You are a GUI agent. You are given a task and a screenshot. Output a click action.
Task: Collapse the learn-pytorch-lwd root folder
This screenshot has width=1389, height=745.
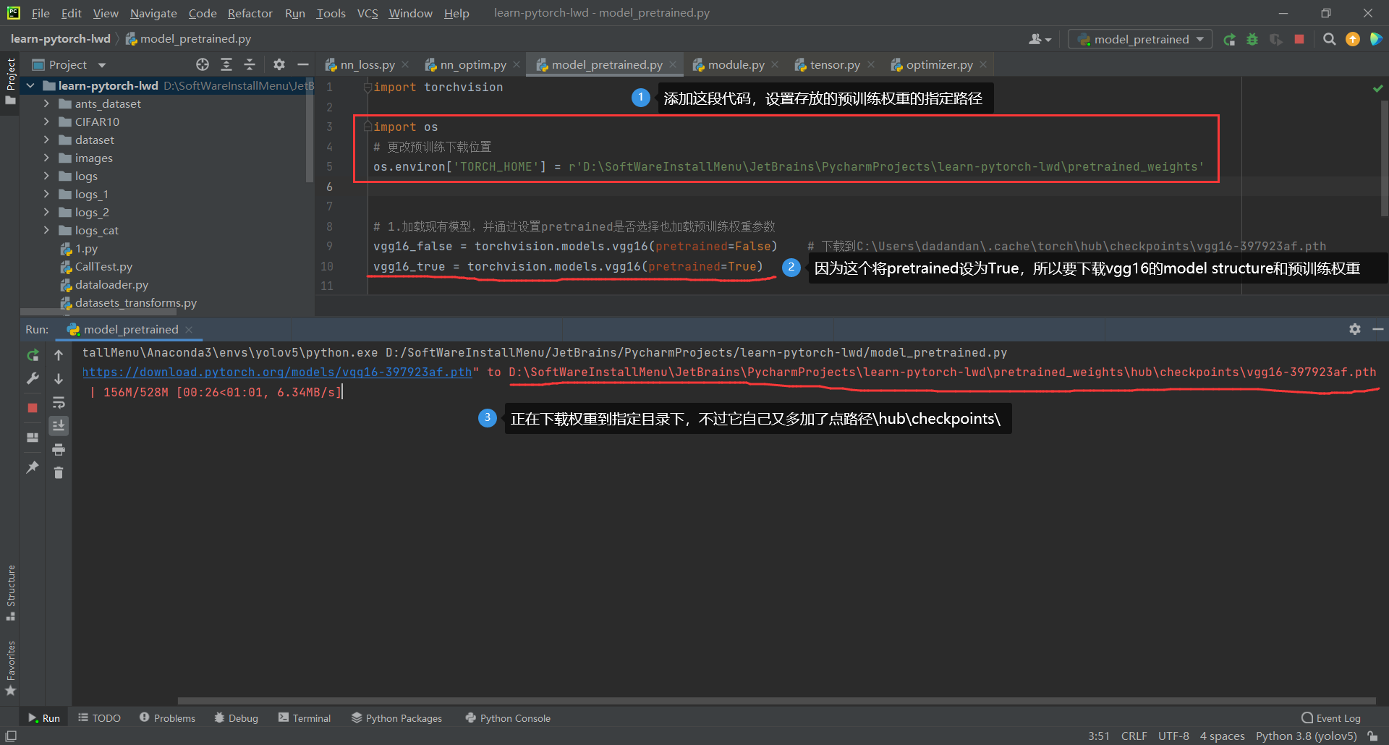pos(30,85)
